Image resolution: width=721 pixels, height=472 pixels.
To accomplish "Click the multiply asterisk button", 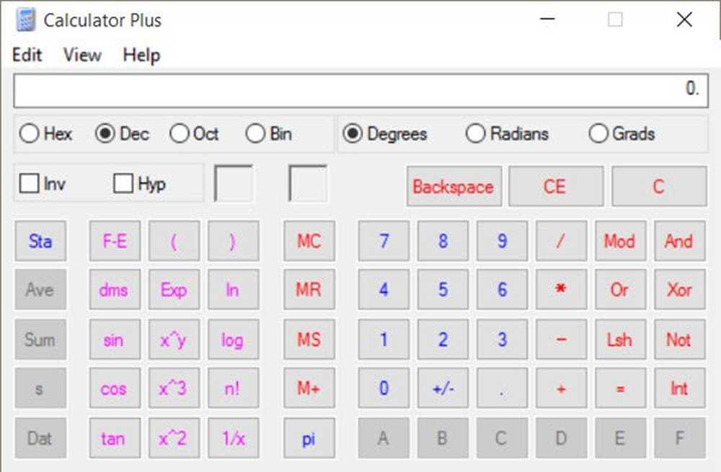I will (x=561, y=290).
